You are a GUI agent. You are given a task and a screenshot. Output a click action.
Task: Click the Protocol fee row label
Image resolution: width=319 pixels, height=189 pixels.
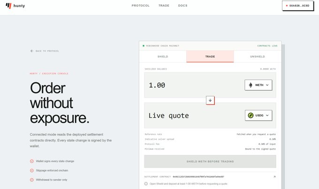tap(152, 144)
